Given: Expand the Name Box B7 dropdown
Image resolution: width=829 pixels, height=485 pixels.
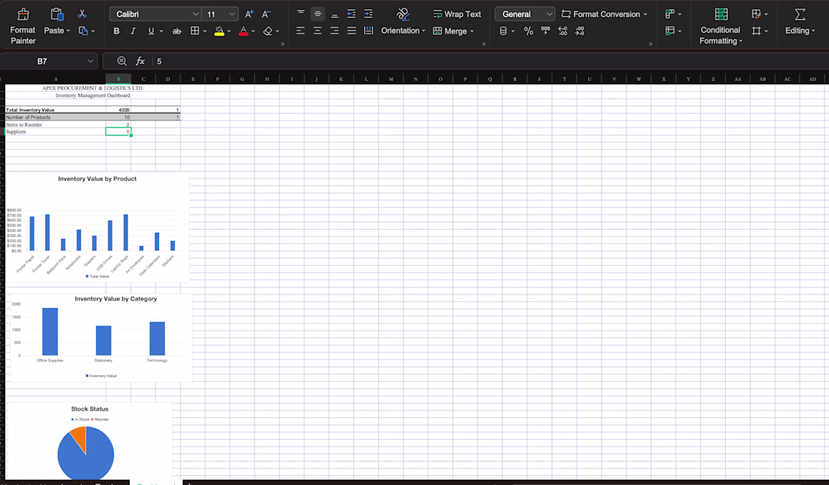Looking at the screenshot, I should 90,61.
